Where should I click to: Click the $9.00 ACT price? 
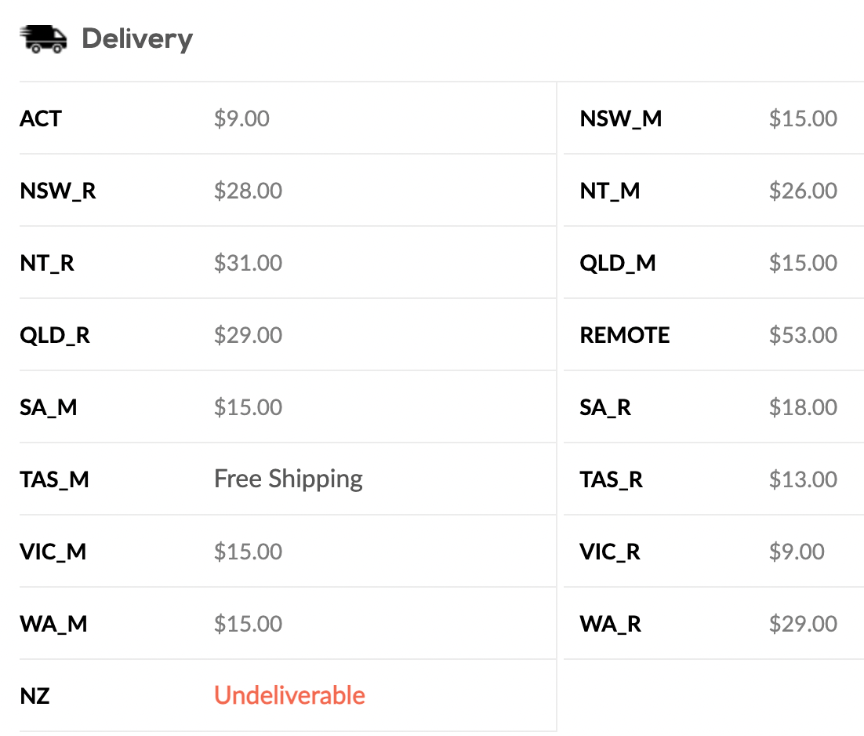tap(242, 118)
